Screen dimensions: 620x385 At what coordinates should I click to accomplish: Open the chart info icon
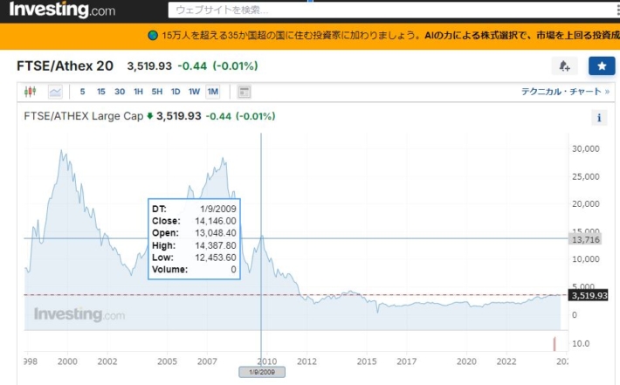point(600,118)
